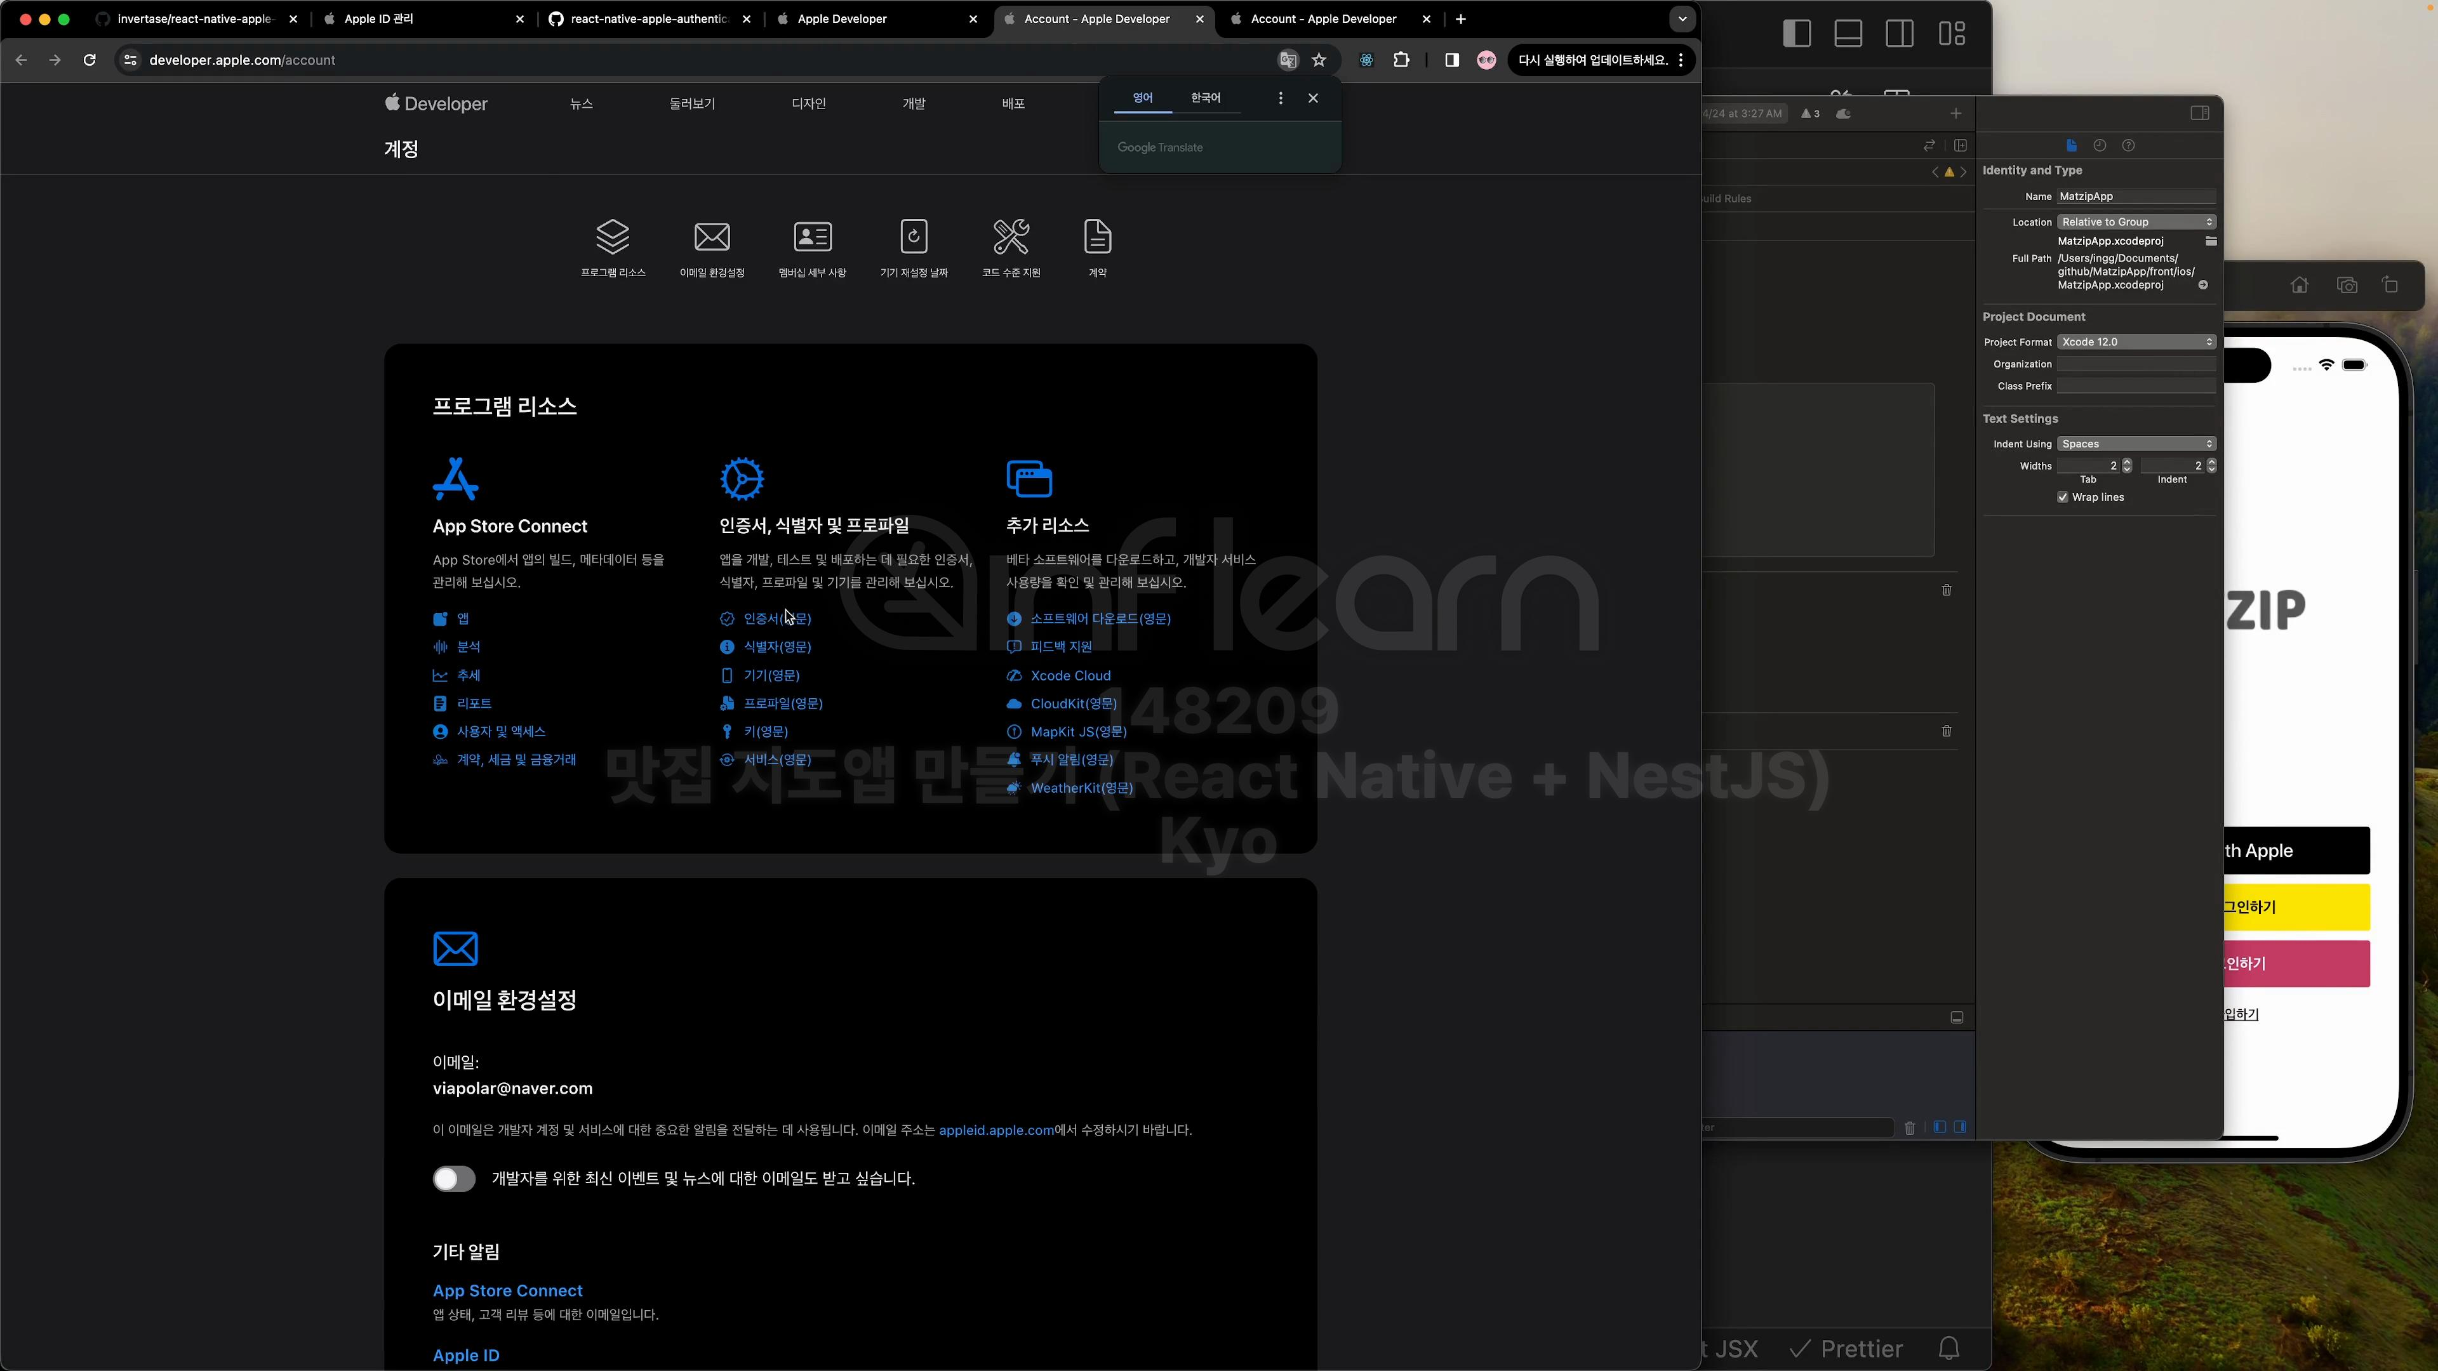
Task: Click the simulator screenshot camera icon
Action: [x=2346, y=285]
